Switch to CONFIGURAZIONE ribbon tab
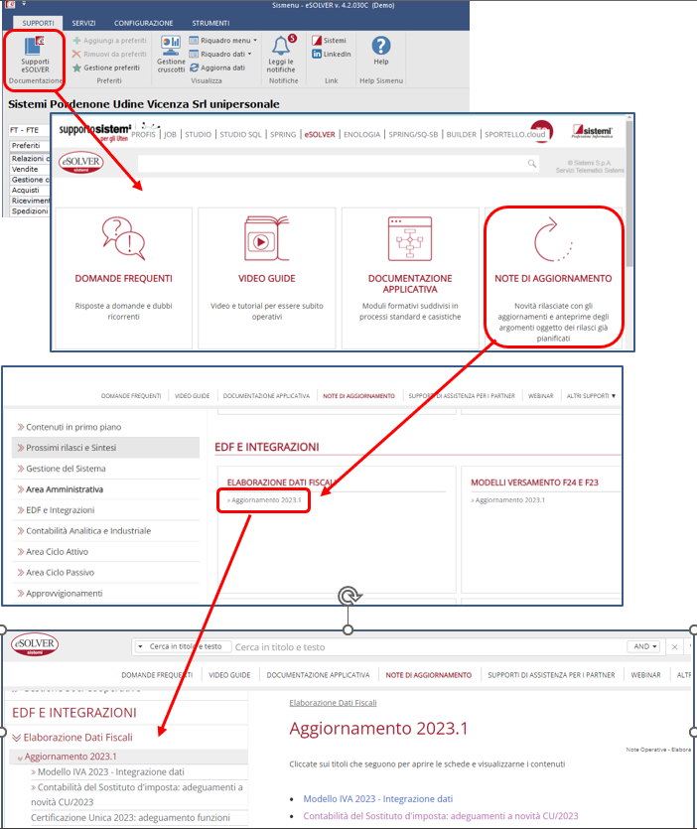This screenshot has width=697, height=829. pyautogui.click(x=143, y=23)
